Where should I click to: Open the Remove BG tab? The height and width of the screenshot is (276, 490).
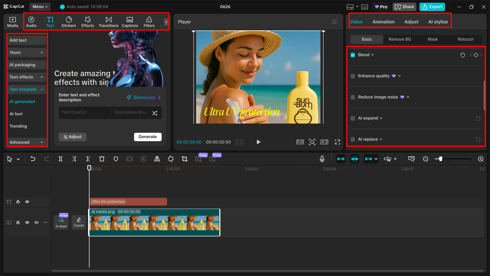(400, 39)
